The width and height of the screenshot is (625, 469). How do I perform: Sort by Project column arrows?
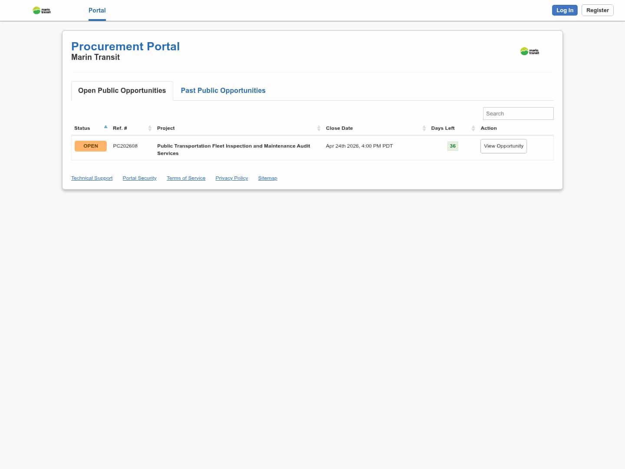[319, 128]
